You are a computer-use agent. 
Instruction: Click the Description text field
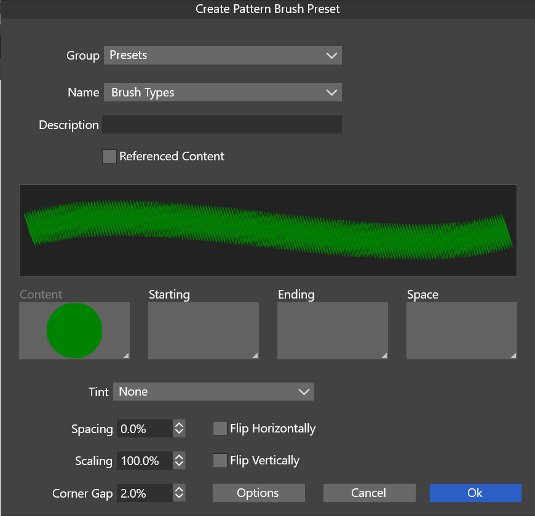(x=221, y=125)
